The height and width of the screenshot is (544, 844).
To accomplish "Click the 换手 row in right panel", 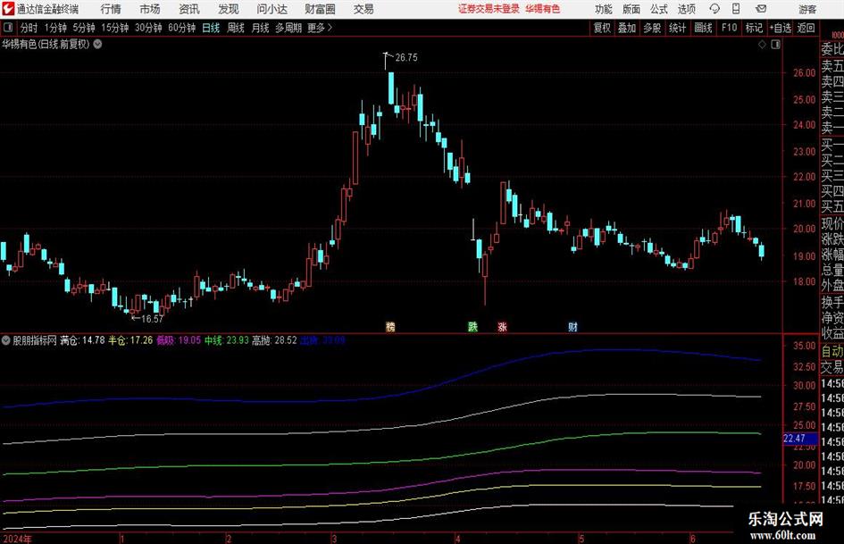I will 832,303.
